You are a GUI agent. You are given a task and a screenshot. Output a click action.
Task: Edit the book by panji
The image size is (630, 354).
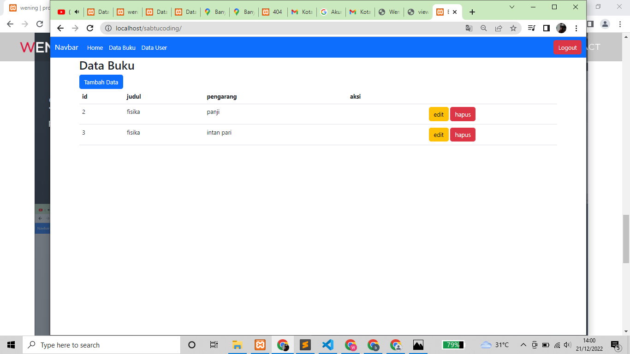click(438, 114)
